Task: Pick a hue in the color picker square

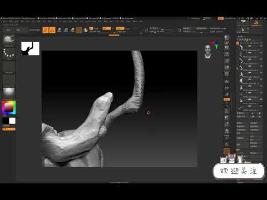Action: tap(9, 107)
